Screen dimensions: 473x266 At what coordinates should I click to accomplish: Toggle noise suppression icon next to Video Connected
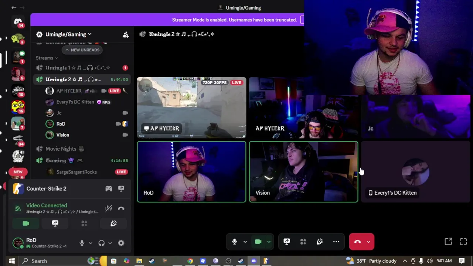coord(109,208)
